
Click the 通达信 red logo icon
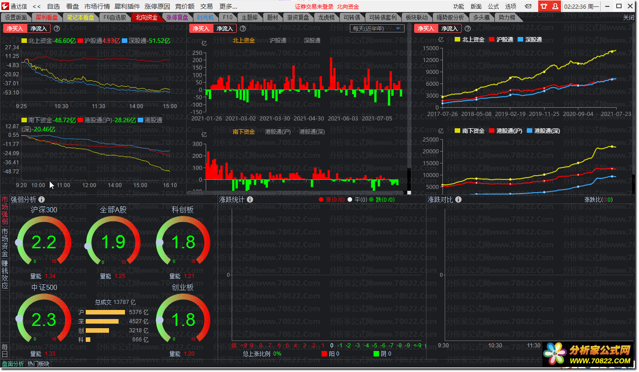[5, 6]
